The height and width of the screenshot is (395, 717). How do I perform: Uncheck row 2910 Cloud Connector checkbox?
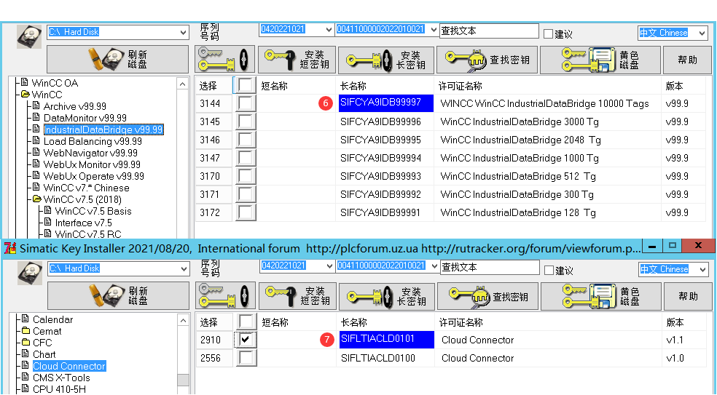pyautogui.click(x=246, y=340)
